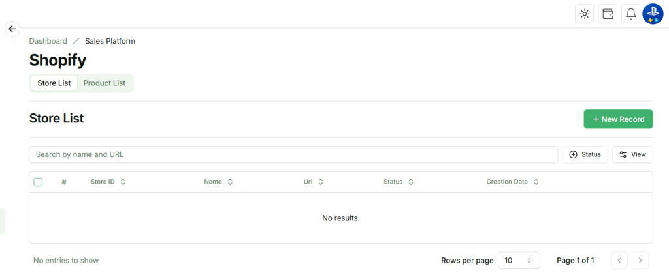Sort the Name column
Image resolution: width=669 pixels, height=273 pixels.
click(230, 182)
